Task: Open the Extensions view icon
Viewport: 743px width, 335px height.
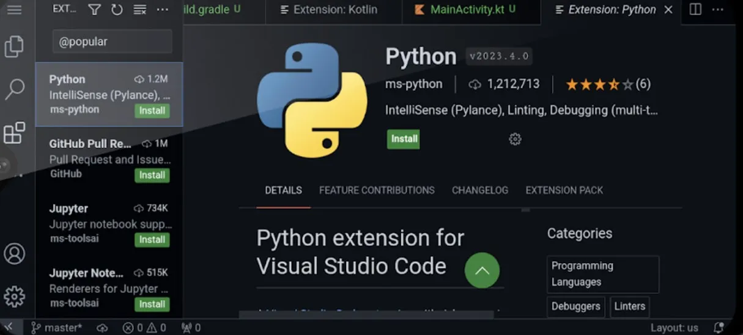Action: pyautogui.click(x=14, y=132)
